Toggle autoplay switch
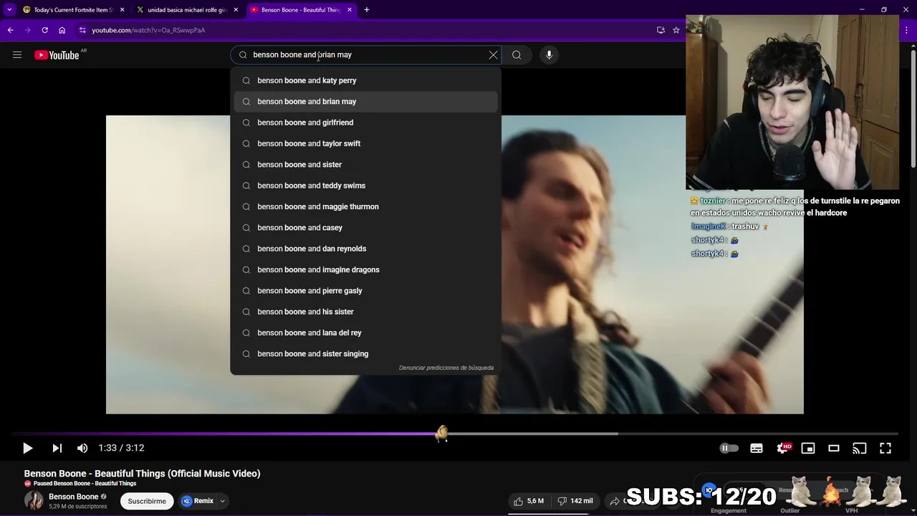The image size is (917, 516). point(729,448)
